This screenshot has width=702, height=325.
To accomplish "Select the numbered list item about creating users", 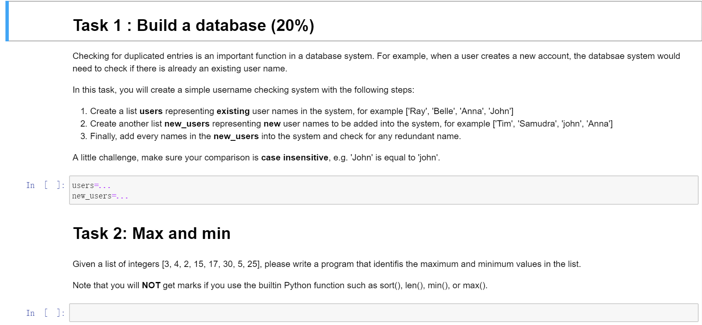I will point(293,111).
